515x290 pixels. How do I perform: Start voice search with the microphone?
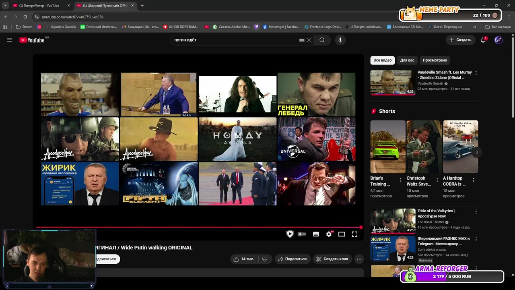(x=340, y=40)
